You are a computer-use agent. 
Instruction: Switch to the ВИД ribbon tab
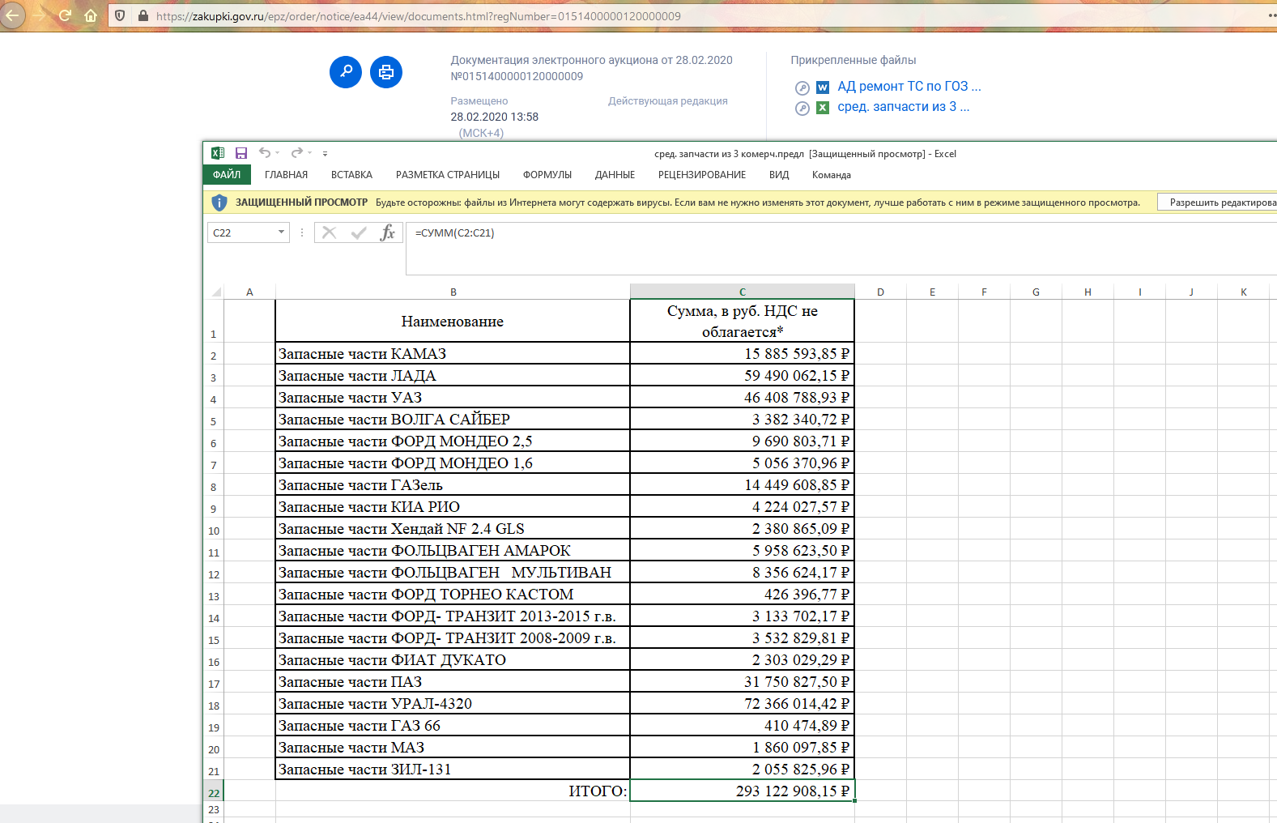click(779, 175)
